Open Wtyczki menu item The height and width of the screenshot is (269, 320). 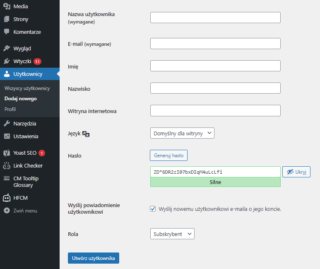[30, 61]
